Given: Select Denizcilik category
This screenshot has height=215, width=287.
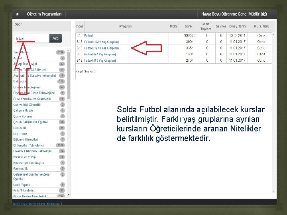Looking at the screenshot, I should click(x=20, y=128).
